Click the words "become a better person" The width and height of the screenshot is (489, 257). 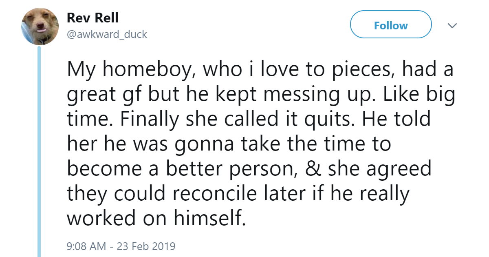181,168
